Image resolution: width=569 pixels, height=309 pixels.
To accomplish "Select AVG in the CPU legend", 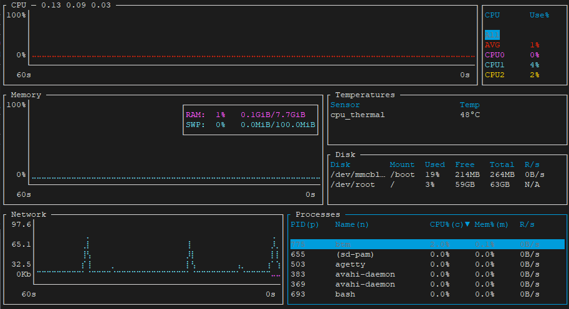I will point(492,45).
